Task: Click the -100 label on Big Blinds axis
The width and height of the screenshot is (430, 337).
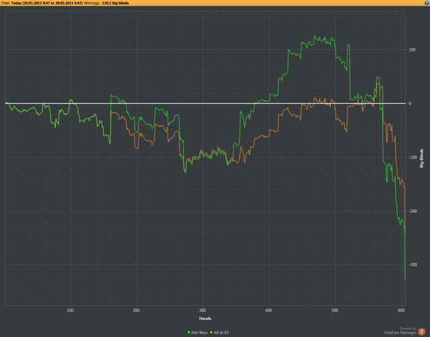Action: pos(413,157)
